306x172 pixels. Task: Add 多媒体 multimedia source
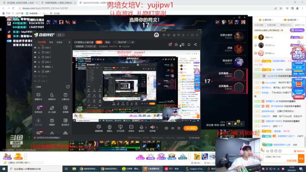click(x=131, y=128)
